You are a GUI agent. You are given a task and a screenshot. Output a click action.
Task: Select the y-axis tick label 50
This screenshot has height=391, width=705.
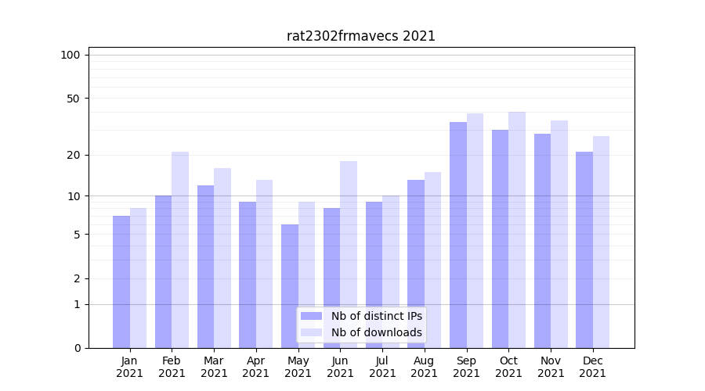coord(73,99)
